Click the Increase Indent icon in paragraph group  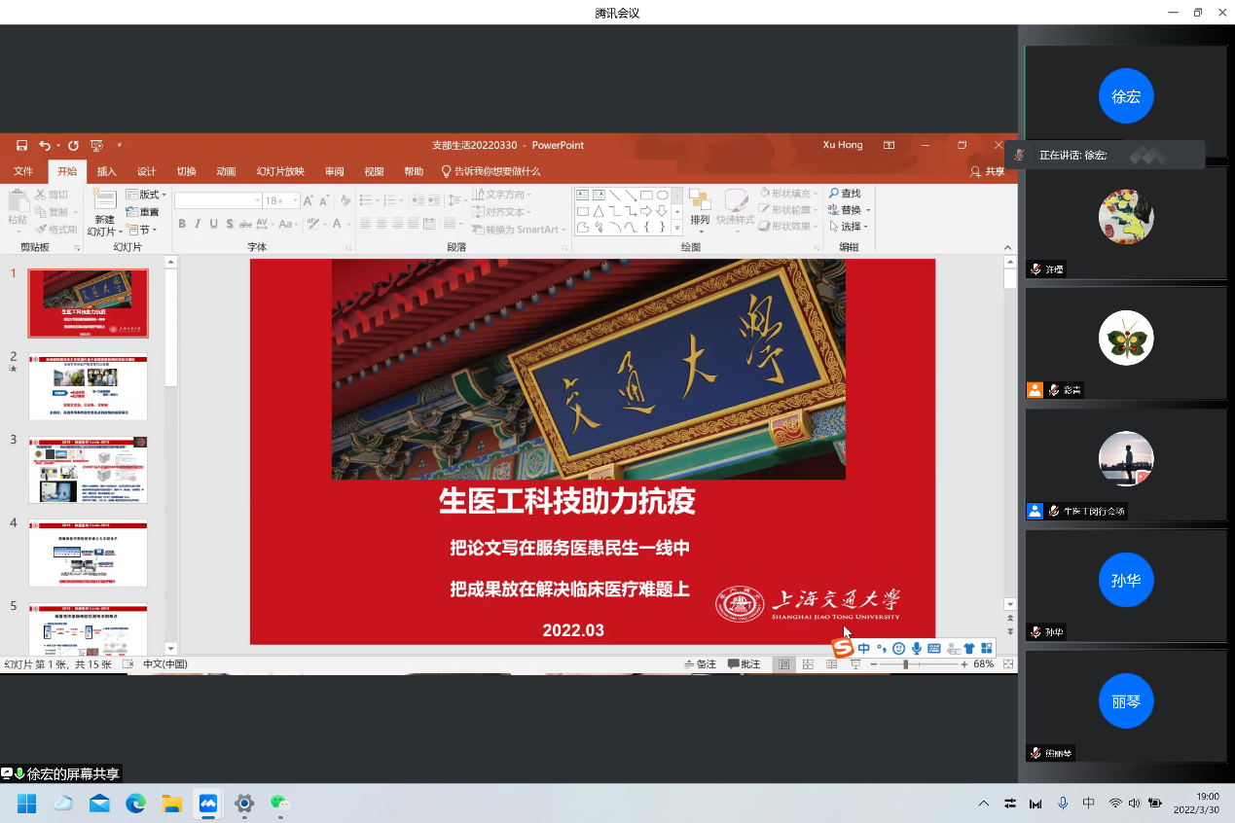pyautogui.click(x=436, y=199)
